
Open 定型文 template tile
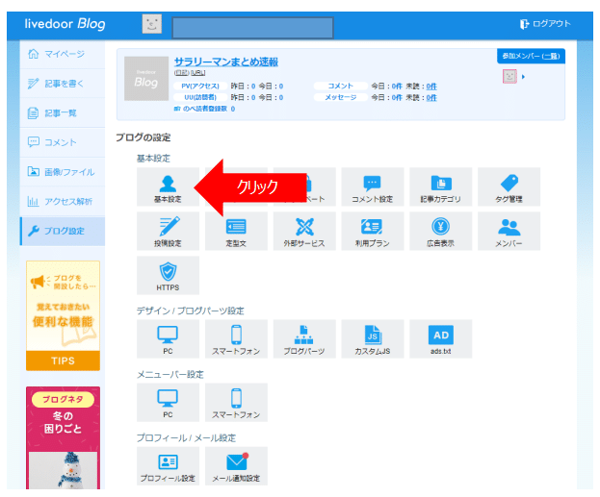(236, 231)
